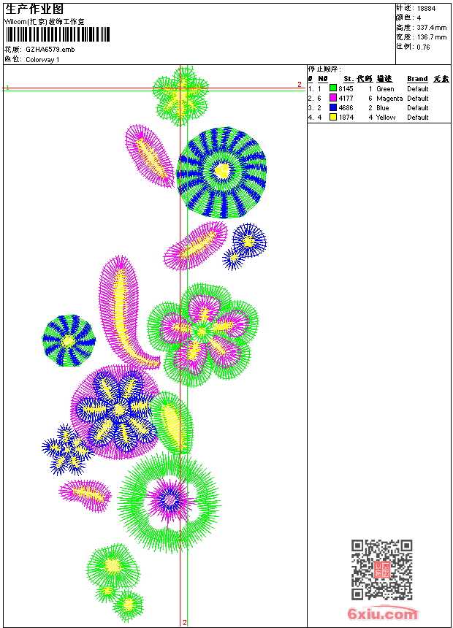Click the green flower at the top of the design

point(180,96)
